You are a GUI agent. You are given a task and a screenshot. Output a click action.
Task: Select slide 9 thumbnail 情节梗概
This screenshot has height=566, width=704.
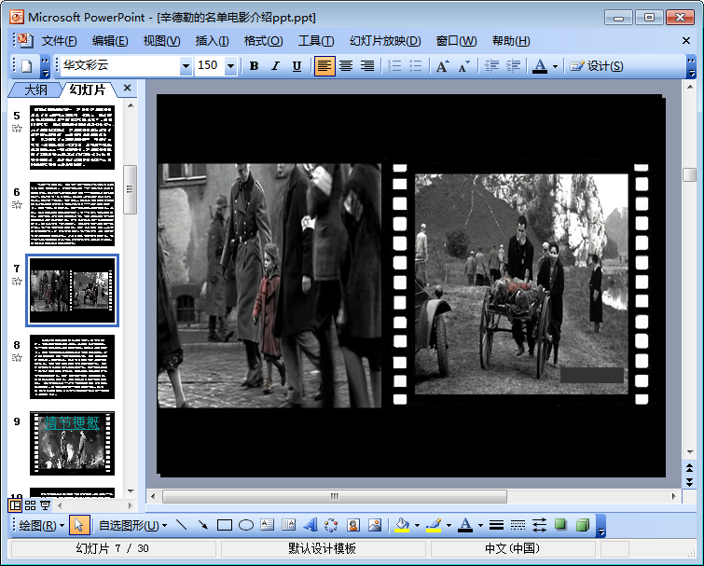point(72,443)
